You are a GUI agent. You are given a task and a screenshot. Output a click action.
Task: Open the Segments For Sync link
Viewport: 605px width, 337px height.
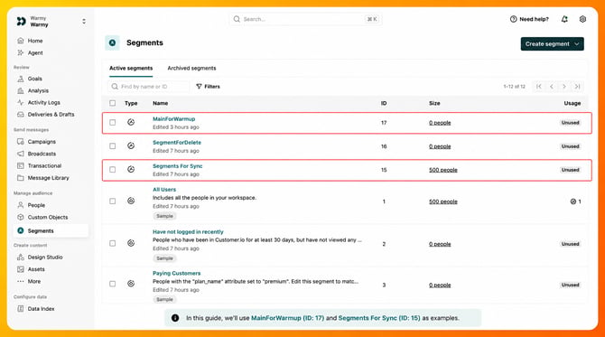(x=178, y=166)
